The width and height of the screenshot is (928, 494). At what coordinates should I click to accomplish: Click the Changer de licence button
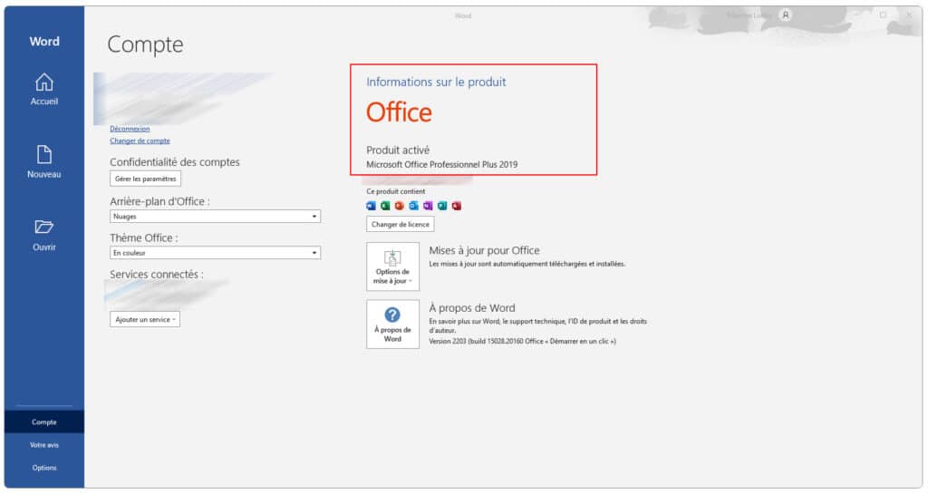point(400,224)
